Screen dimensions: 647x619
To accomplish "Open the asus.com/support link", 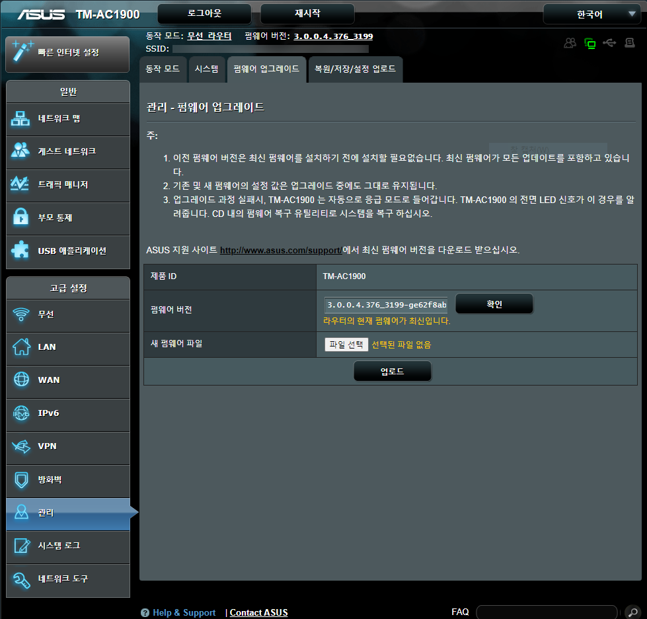I will click(281, 250).
